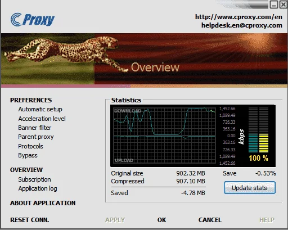Click the DOWNLOAD label on the graph
This screenshot has height=230, width=288.
(128, 111)
